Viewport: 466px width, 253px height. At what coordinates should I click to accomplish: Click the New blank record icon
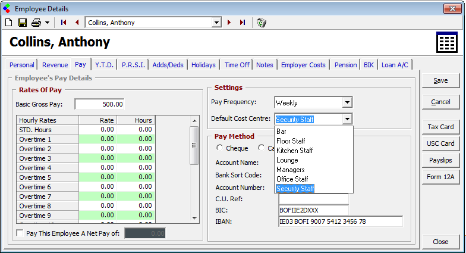tap(8, 23)
